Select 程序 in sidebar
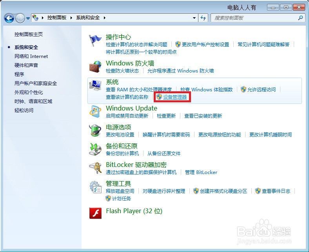The width and height of the screenshot is (309, 252). (x=19, y=74)
